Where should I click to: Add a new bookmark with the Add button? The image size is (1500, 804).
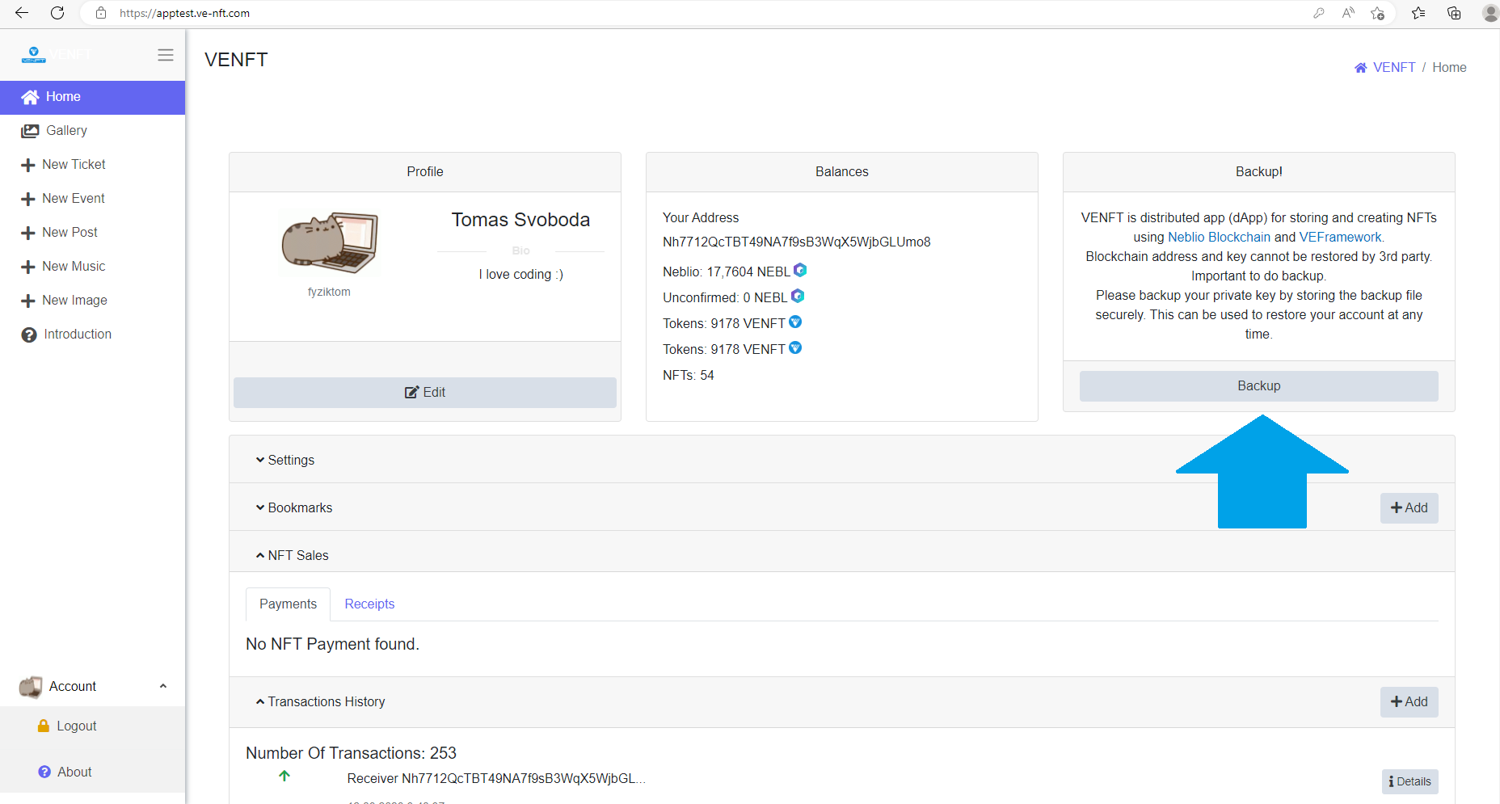tap(1409, 508)
